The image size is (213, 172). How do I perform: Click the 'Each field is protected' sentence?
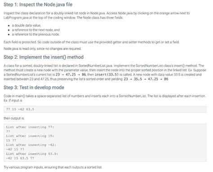pos(92,42)
